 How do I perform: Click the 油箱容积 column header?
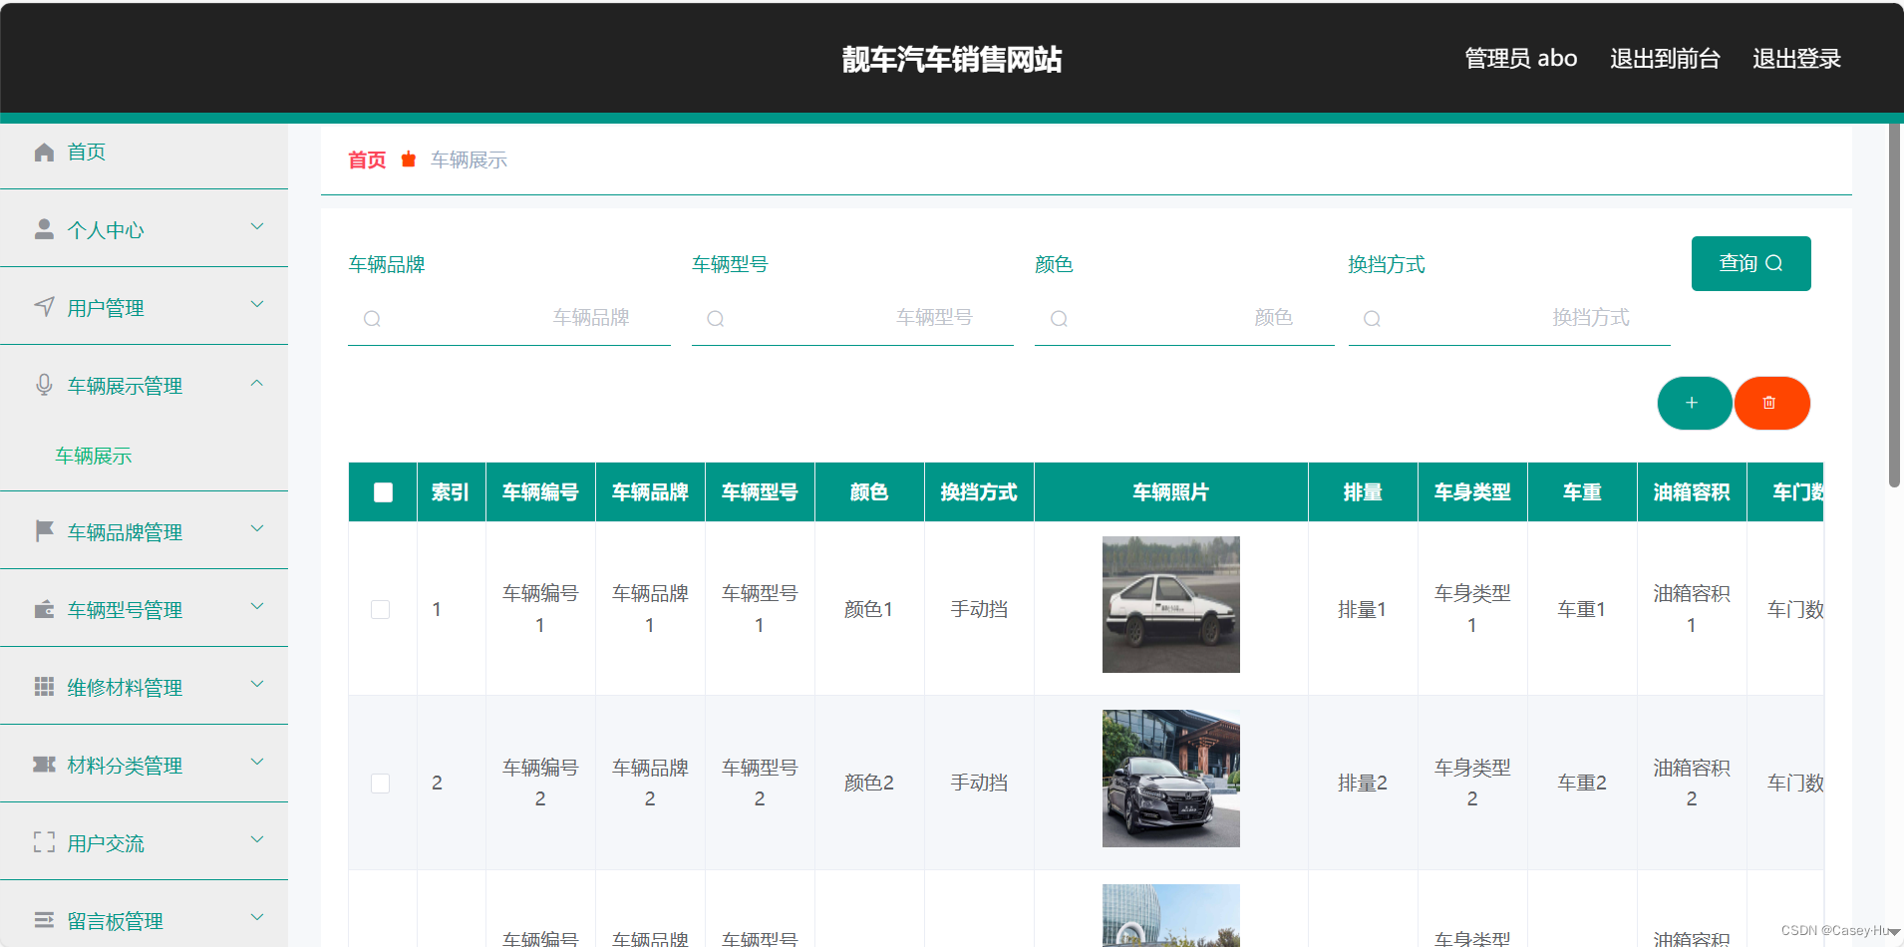[x=1692, y=492]
